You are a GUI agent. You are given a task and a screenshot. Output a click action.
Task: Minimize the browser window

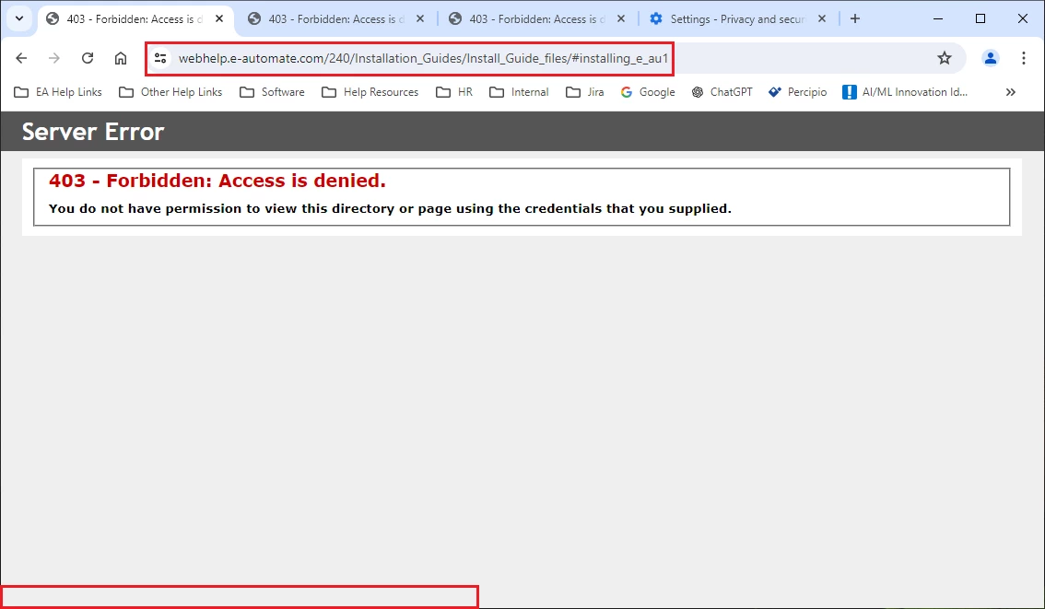pyautogui.click(x=938, y=18)
